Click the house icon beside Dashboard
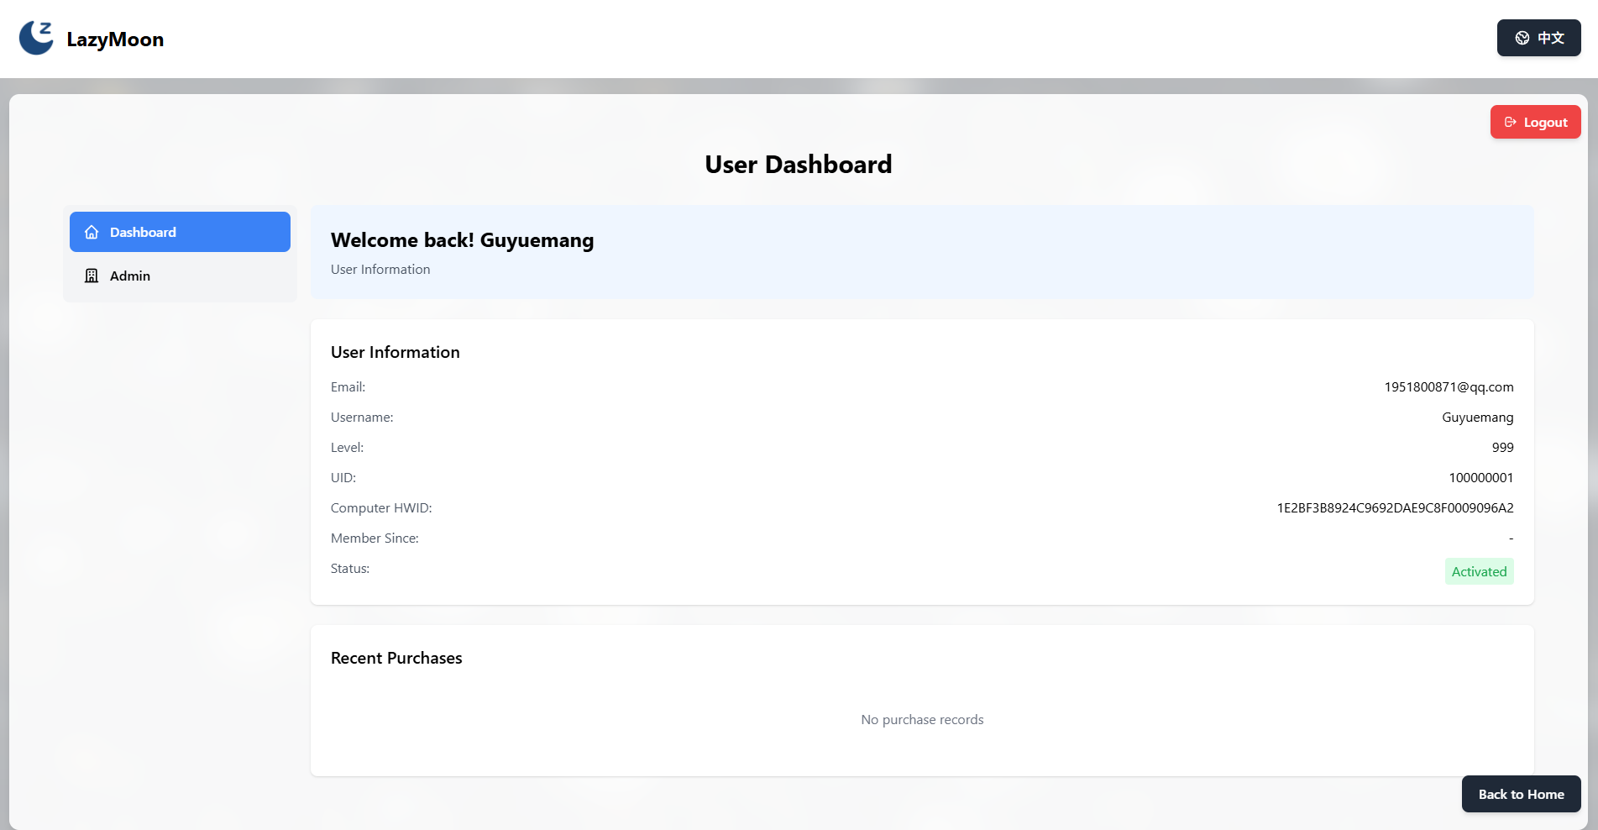This screenshot has height=830, width=1598. pyautogui.click(x=92, y=233)
